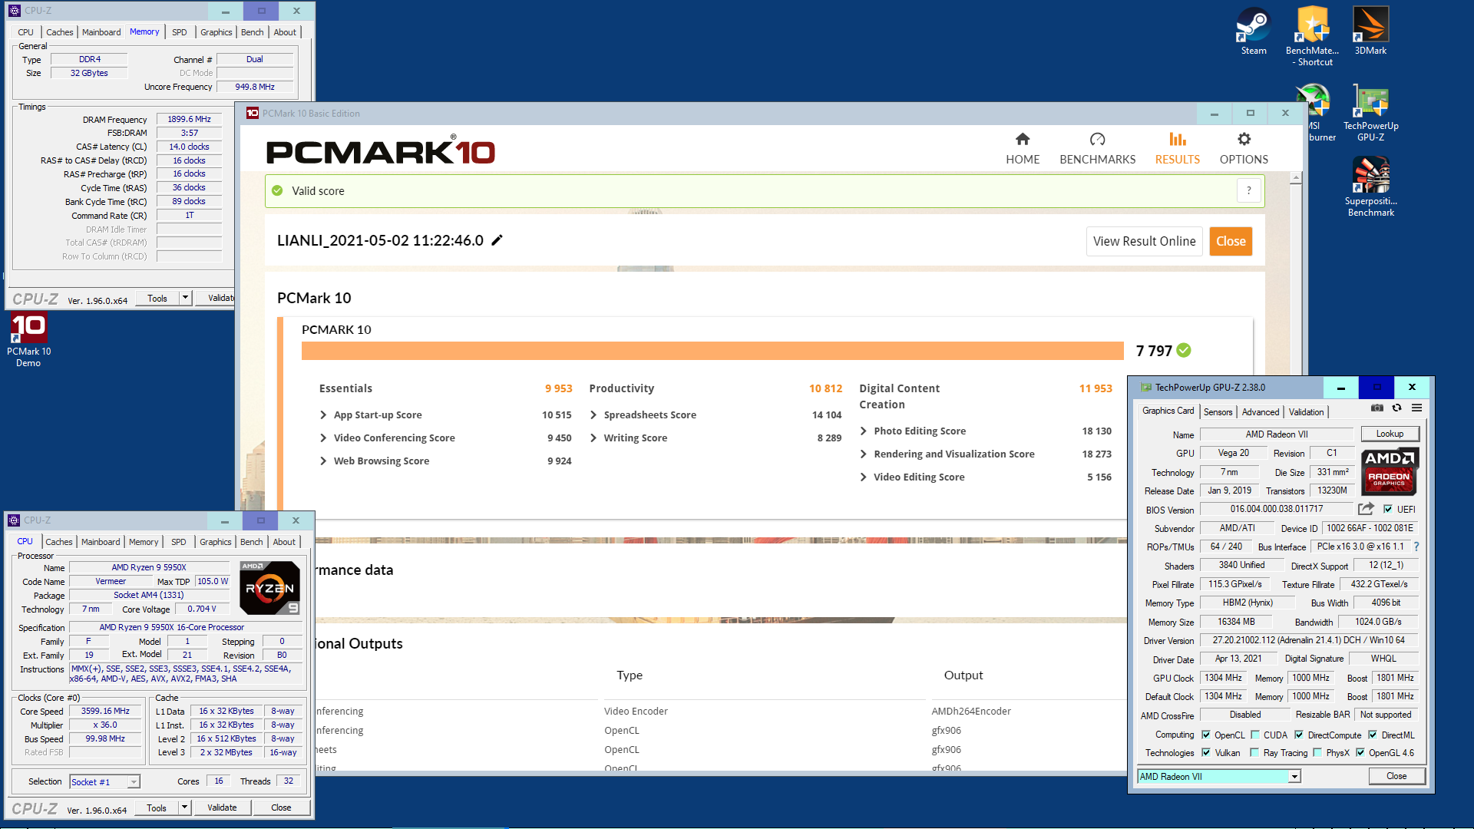
Task: Open PCMark 10 Demo desktop icon
Action: [28, 340]
